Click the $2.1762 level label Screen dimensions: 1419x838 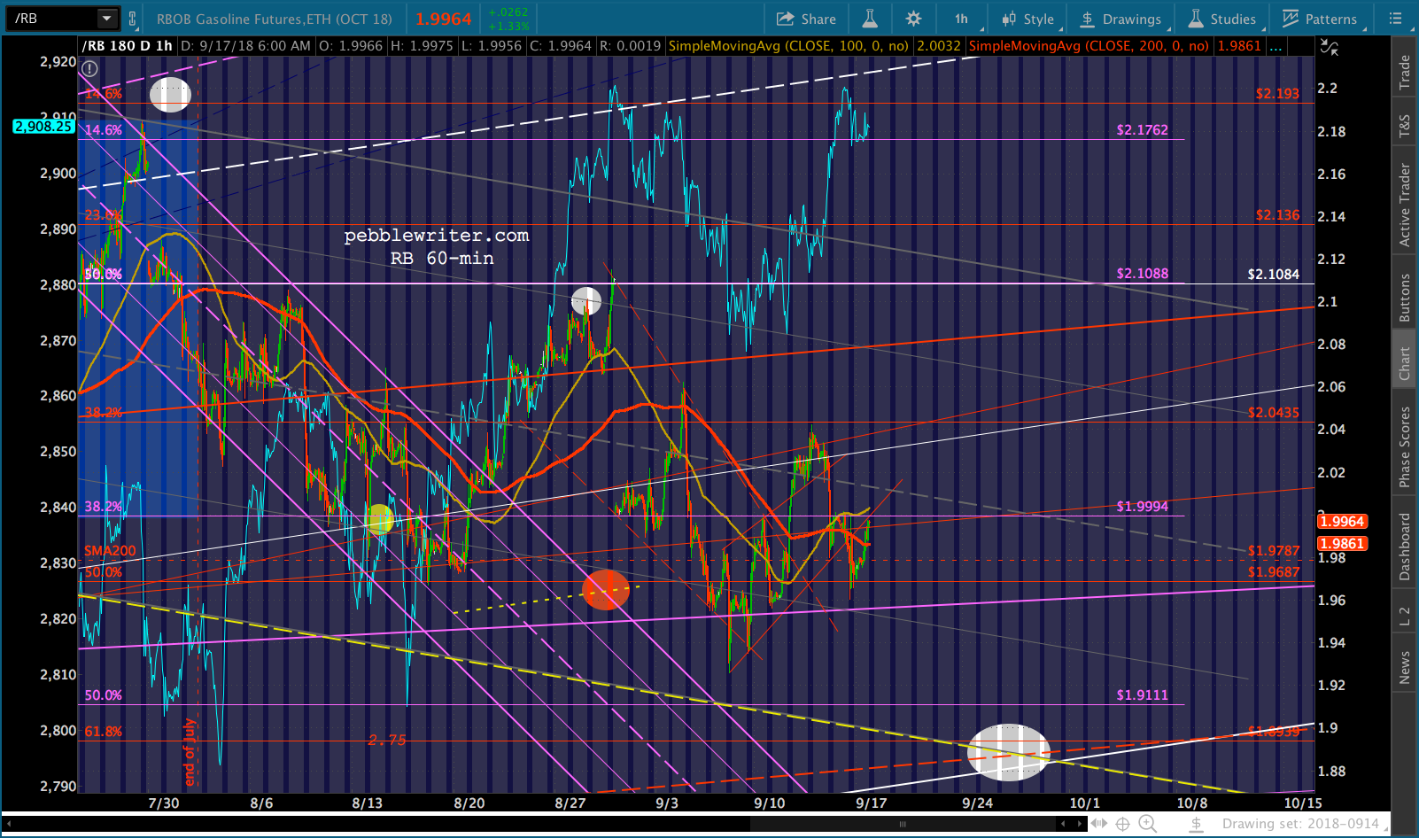(x=1142, y=130)
